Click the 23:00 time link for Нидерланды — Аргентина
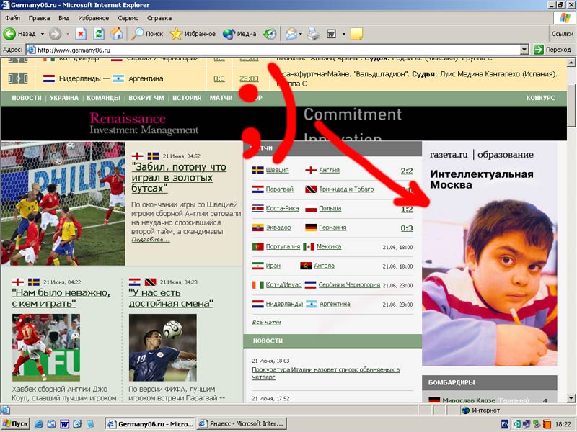Image resolution: width=577 pixels, height=432 pixels. [249, 78]
